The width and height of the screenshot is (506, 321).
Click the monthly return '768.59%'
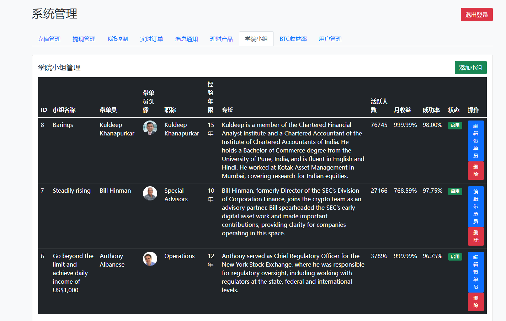pos(405,191)
